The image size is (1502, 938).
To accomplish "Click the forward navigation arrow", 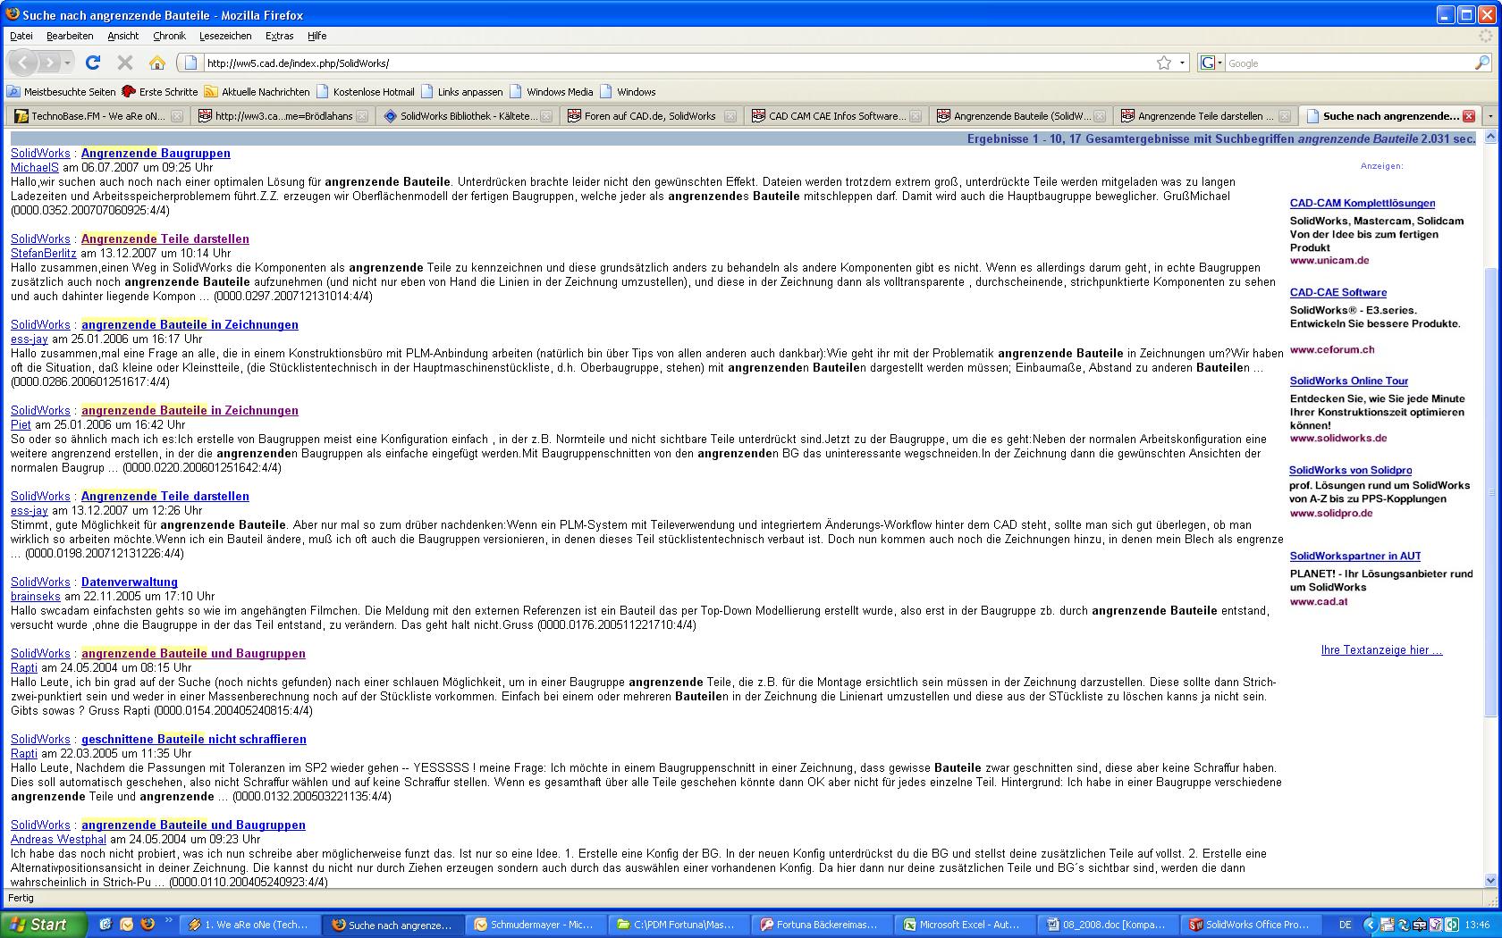I will (49, 63).
